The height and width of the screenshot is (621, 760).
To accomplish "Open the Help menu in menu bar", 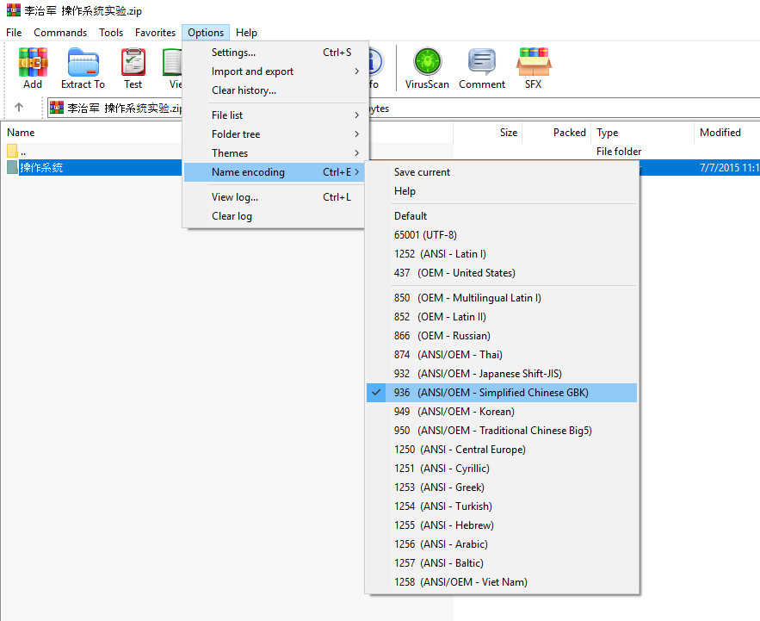I will 246,33.
